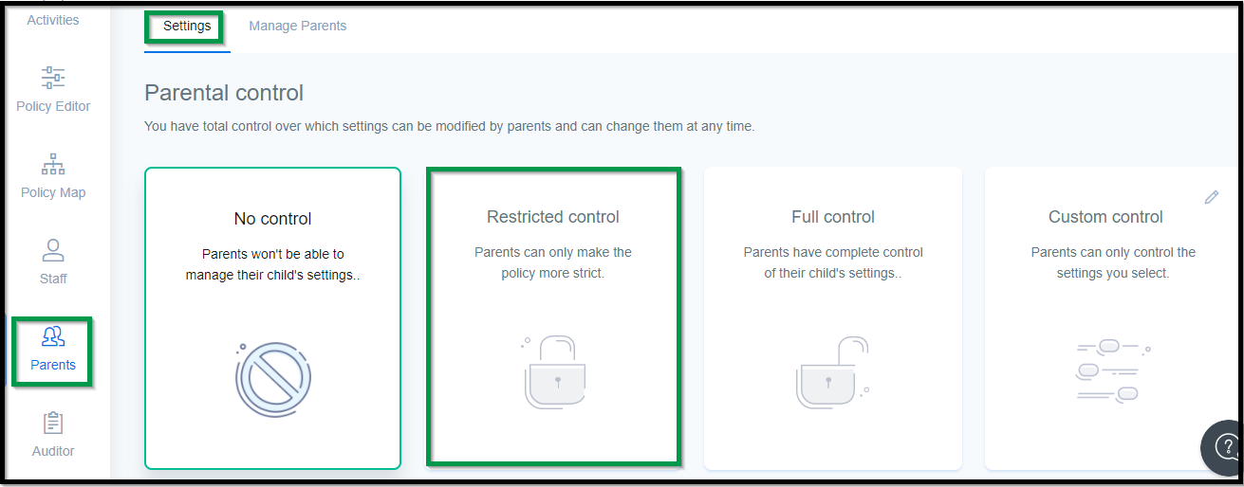Click the toggles illustration in Custom control

[x=1113, y=371]
